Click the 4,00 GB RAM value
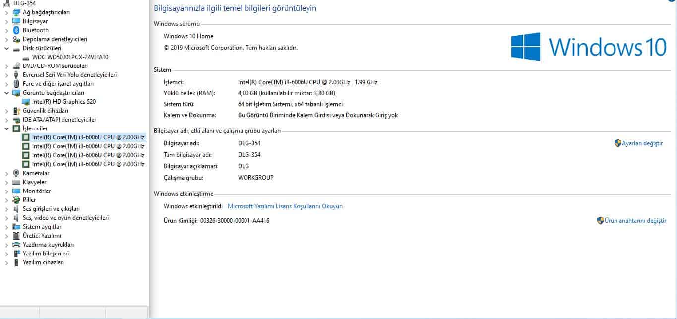The height and width of the screenshot is (319, 677). pyautogui.click(x=286, y=93)
